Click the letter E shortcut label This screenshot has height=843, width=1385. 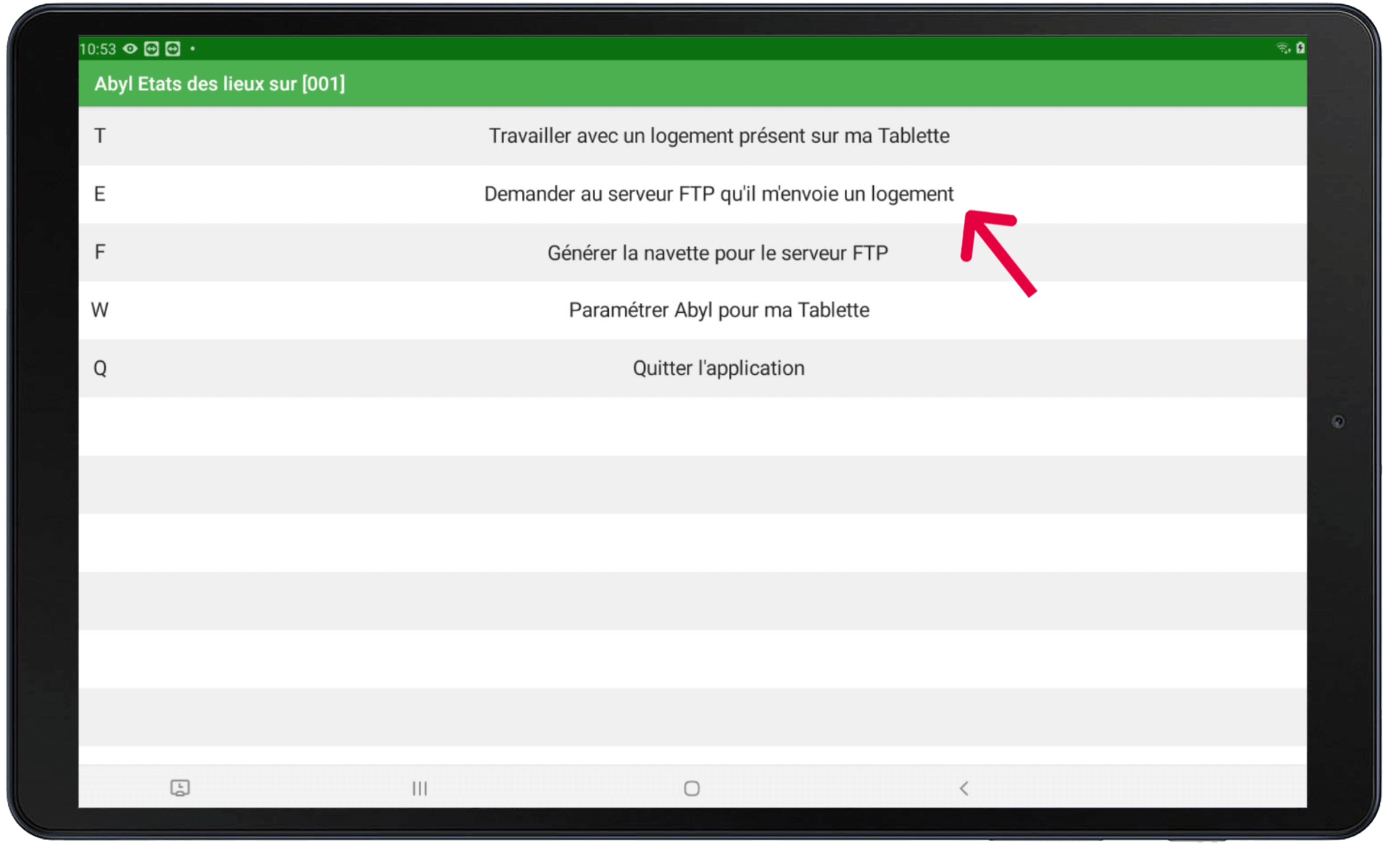coord(100,194)
